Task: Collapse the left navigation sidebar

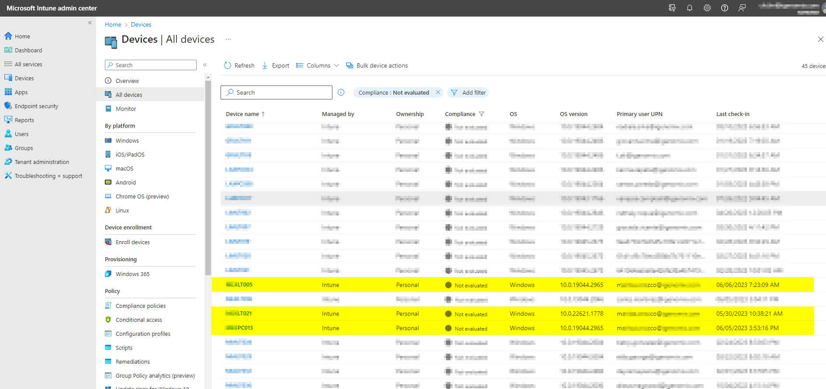Action: pyautogui.click(x=90, y=23)
